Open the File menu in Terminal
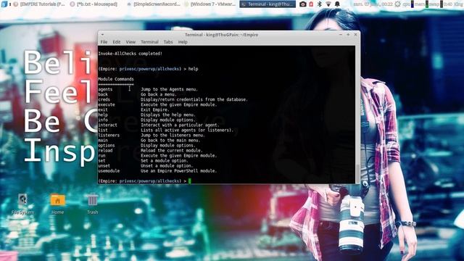The height and width of the screenshot is (261, 464). tap(104, 42)
